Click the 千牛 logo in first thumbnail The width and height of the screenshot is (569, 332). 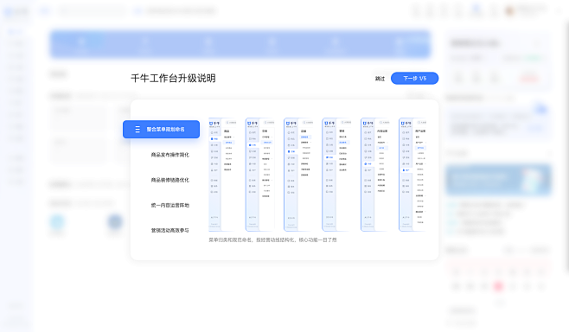[x=214, y=124]
